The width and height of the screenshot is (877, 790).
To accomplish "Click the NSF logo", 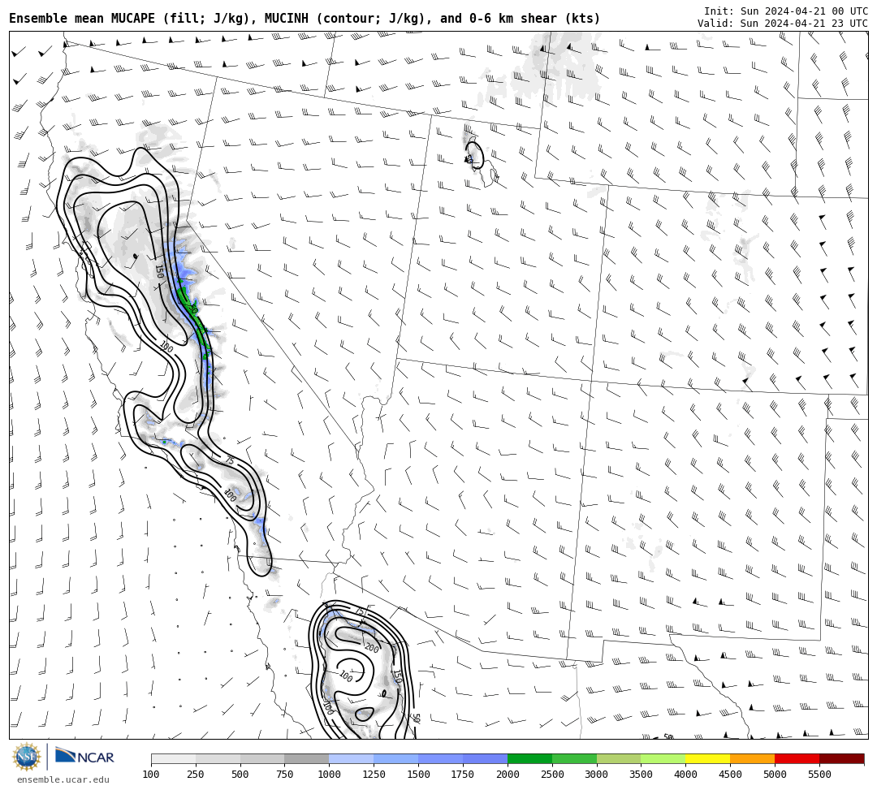I will click(x=26, y=757).
